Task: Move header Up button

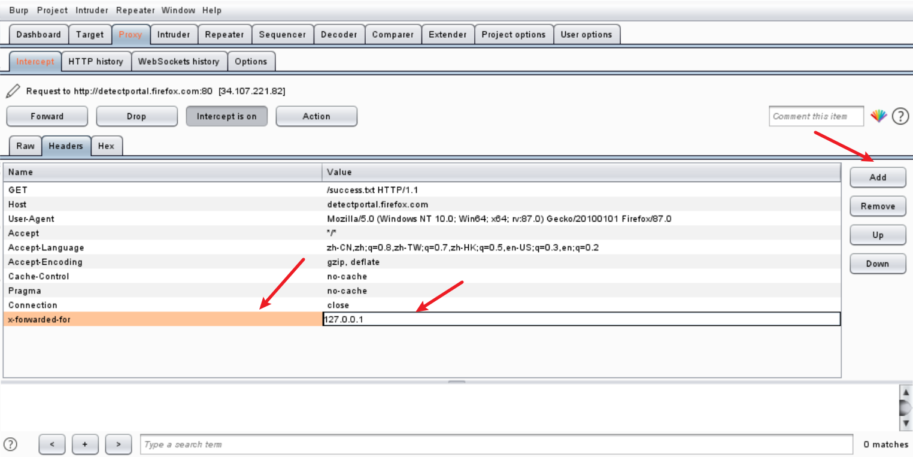Action: (x=878, y=235)
